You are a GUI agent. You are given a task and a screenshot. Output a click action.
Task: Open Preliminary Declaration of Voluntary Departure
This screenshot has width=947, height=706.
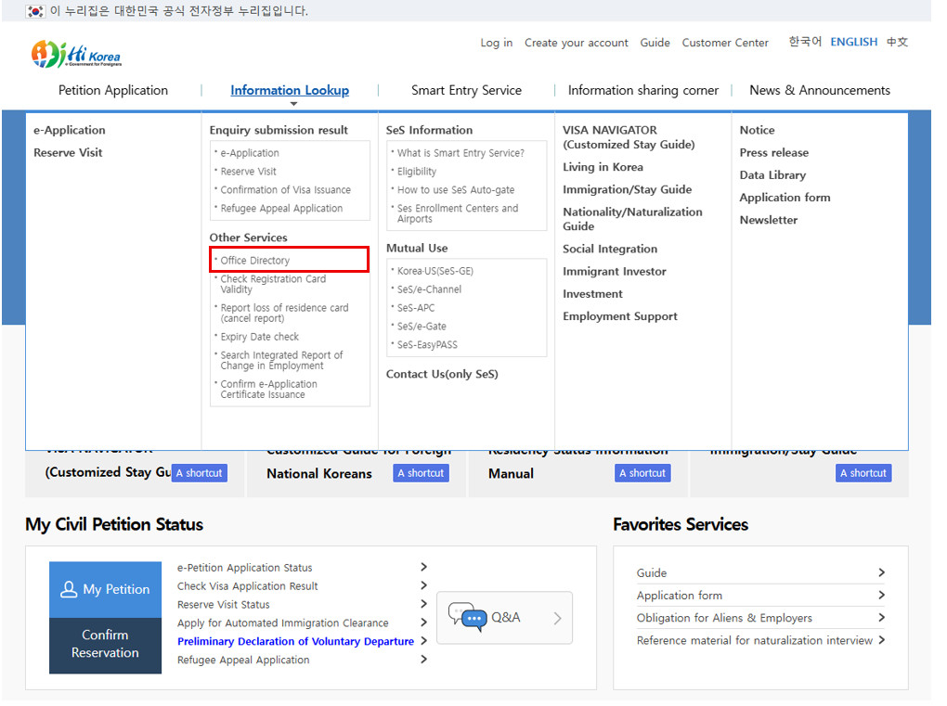[x=295, y=641]
